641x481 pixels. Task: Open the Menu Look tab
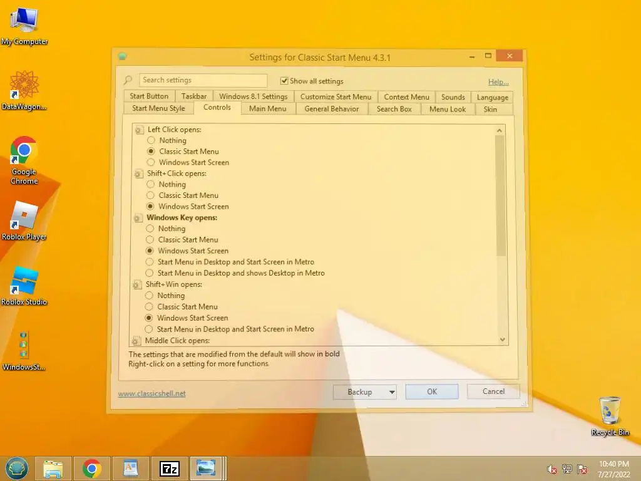pyautogui.click(x=447, y=109)
